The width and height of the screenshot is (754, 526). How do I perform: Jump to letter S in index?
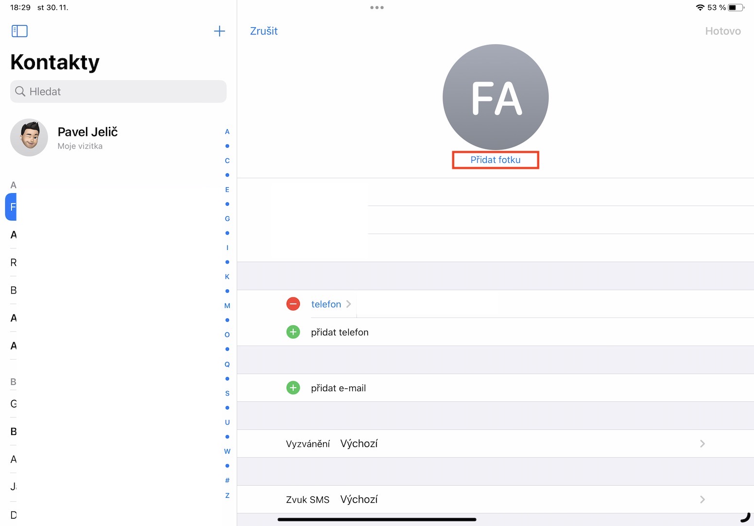(227, 394)
